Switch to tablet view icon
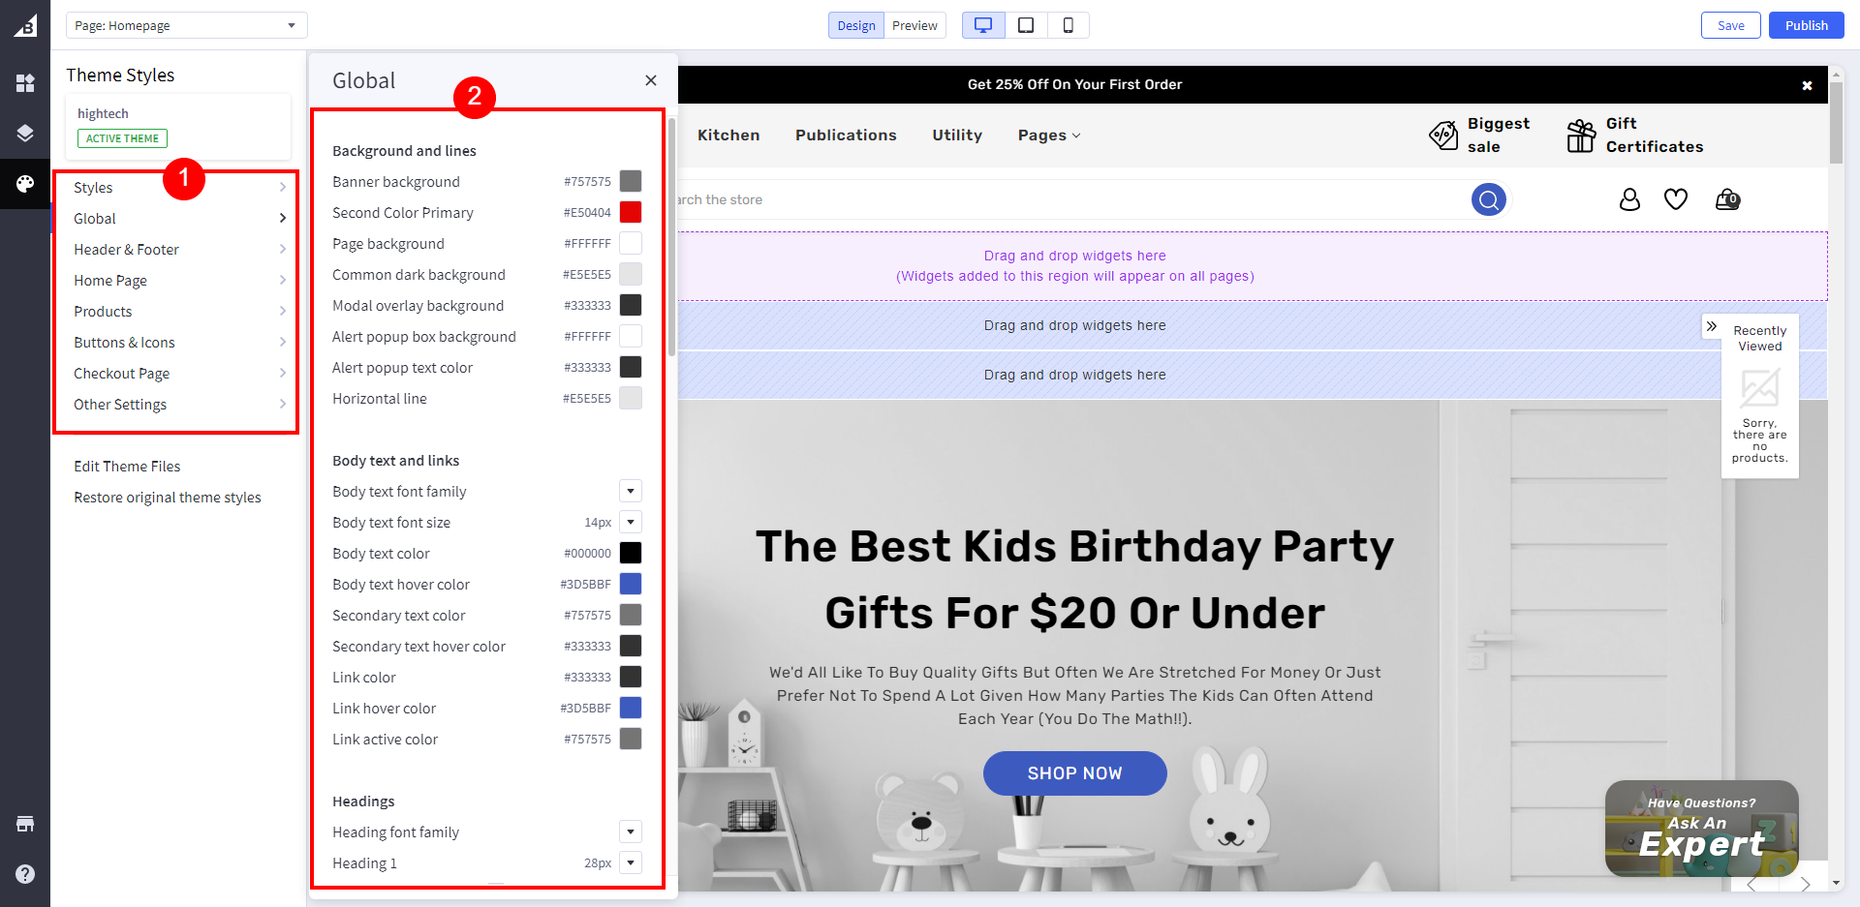 click(1026, 25)
